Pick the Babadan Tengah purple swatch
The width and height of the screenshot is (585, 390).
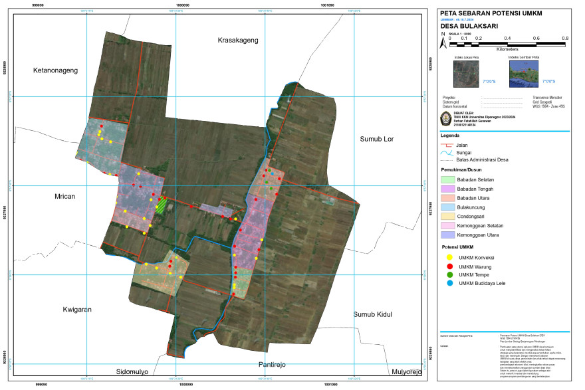click(449, 188)
